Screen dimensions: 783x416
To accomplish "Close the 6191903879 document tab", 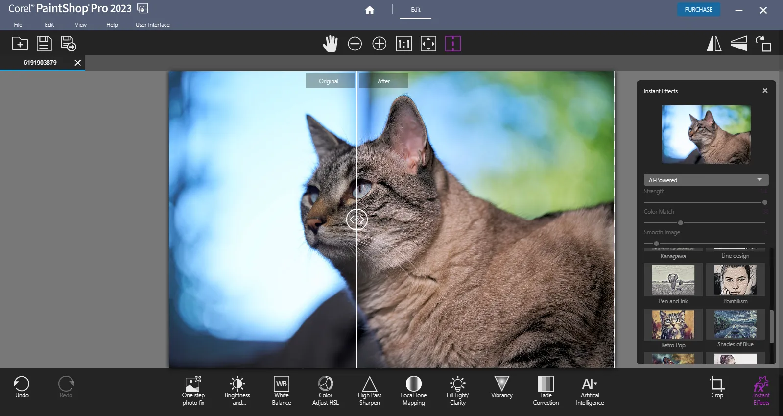I will pos(78,63).
